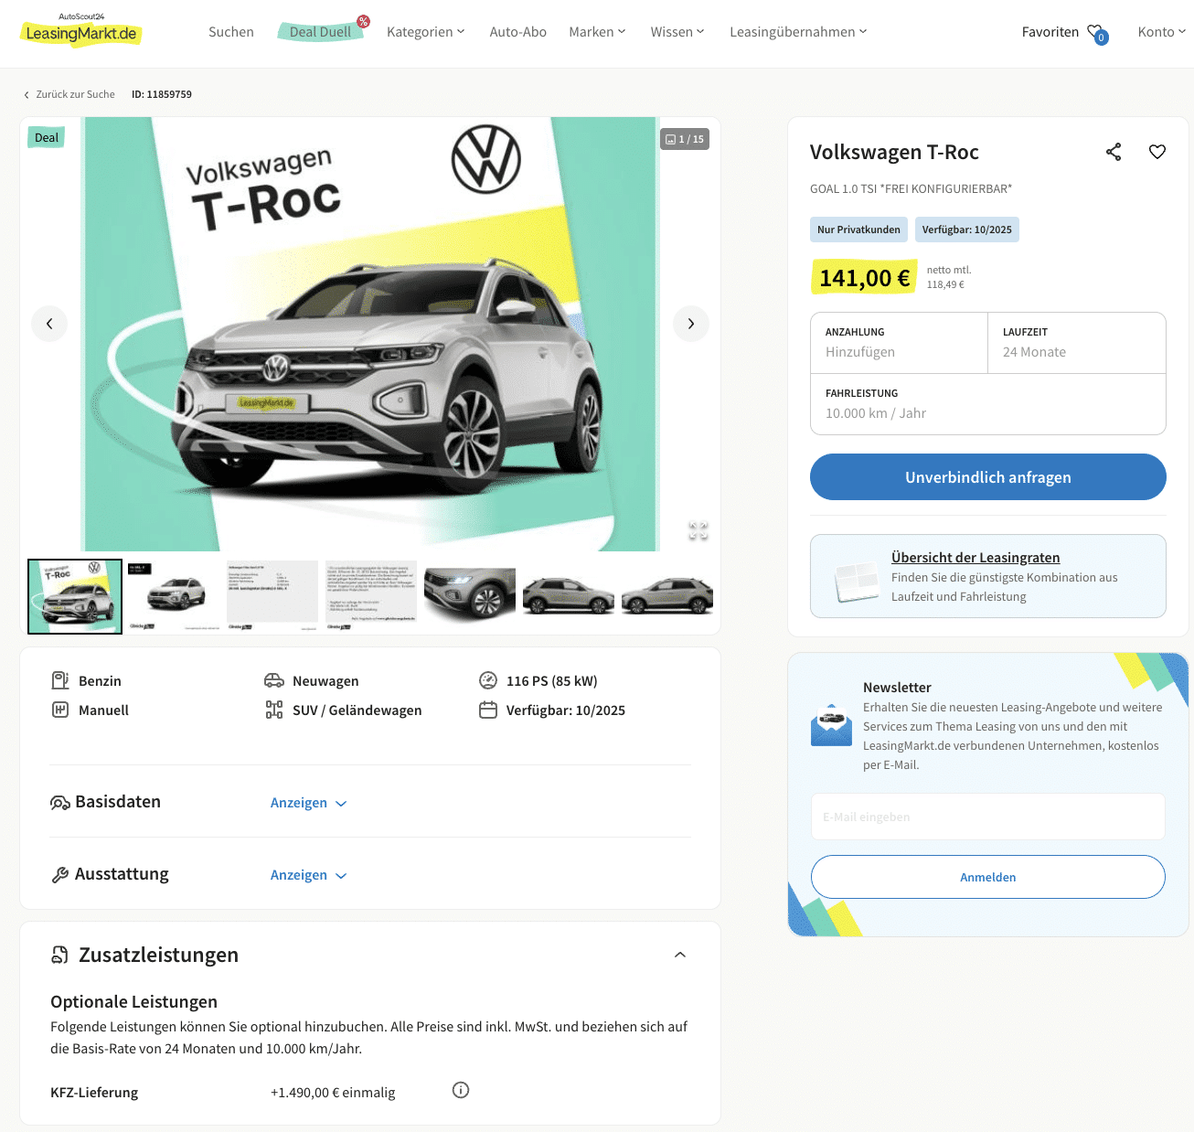Click the share icon next to Volkswagen T-Roc
Image resolution: width=1194 pixels, height=1132 pixels.
point(1114,152)
